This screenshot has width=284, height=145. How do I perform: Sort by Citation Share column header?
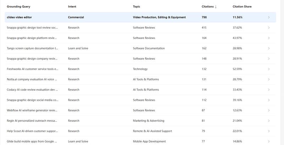[242, 6]
